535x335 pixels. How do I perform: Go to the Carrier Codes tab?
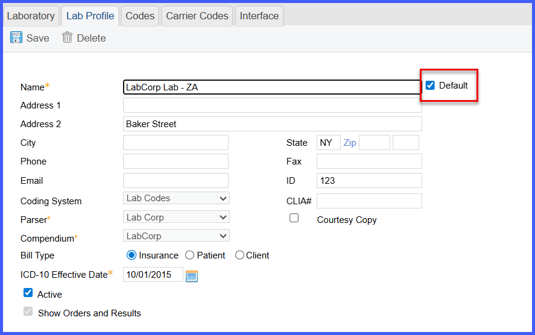point(197,16)
